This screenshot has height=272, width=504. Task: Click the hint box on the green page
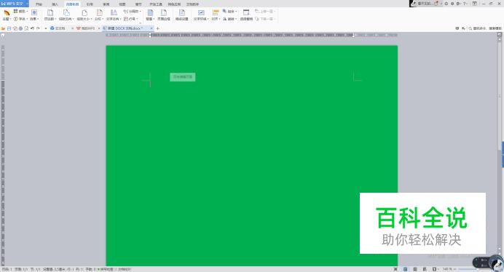coord(183,77)
